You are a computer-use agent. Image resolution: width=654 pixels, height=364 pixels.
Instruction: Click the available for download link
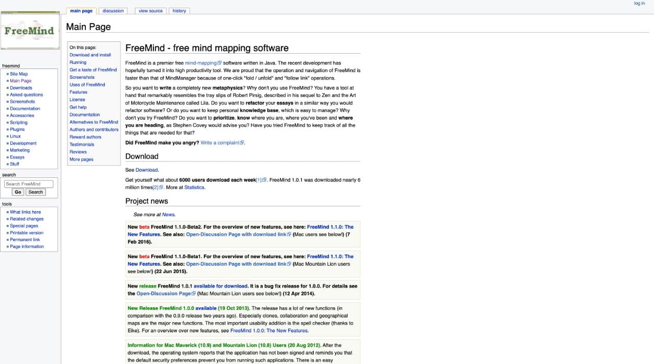point(221,286)
